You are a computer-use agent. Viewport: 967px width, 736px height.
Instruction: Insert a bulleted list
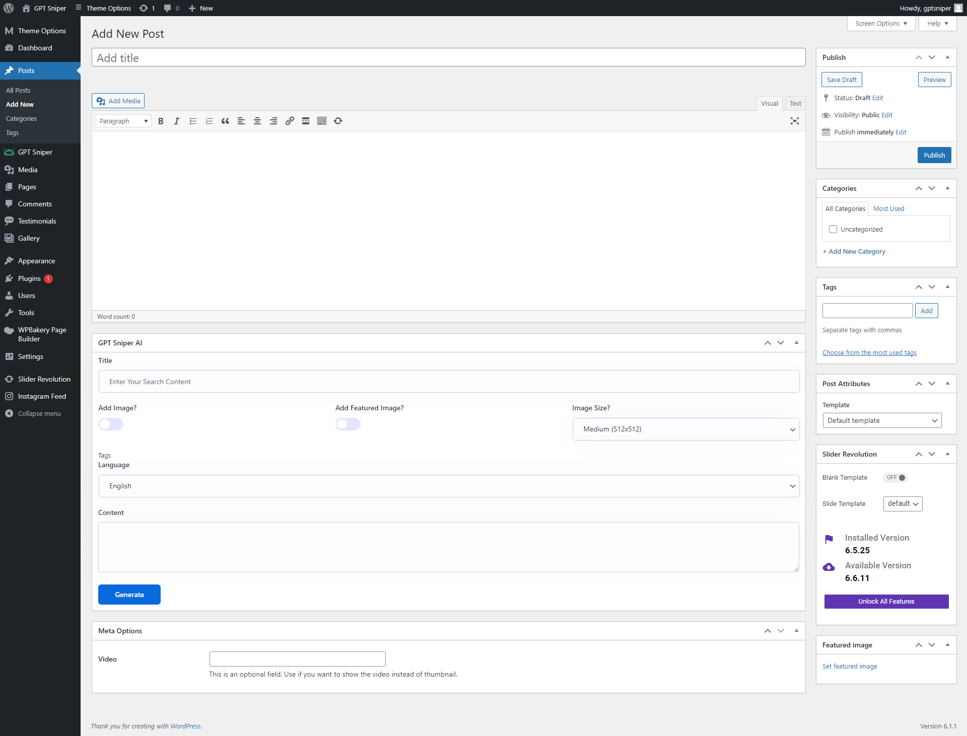(193, 121)
